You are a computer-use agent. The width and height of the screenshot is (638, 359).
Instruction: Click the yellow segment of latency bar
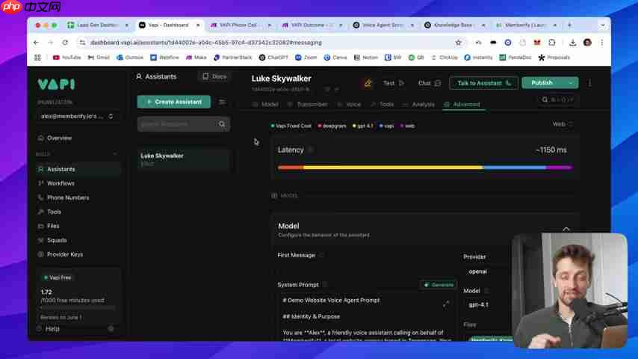(x=393, y=168)
